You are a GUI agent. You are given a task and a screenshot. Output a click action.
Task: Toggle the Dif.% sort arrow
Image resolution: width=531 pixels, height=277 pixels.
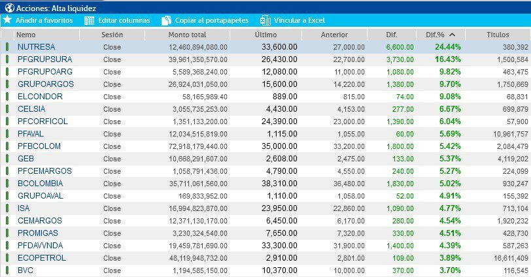452,35
